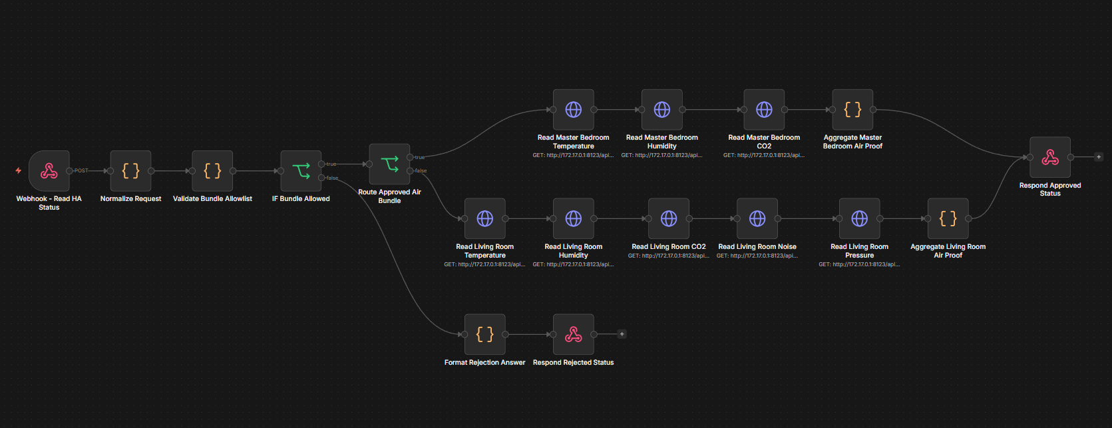This screenshot has width=1112, height=428.
Task: Open Read Living Room Noise HTTP node
Action: click(757, 219)
